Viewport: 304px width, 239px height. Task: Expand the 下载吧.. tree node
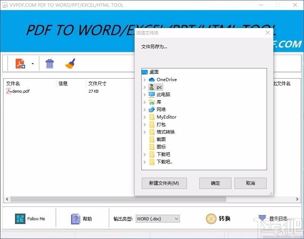[144, 162]
